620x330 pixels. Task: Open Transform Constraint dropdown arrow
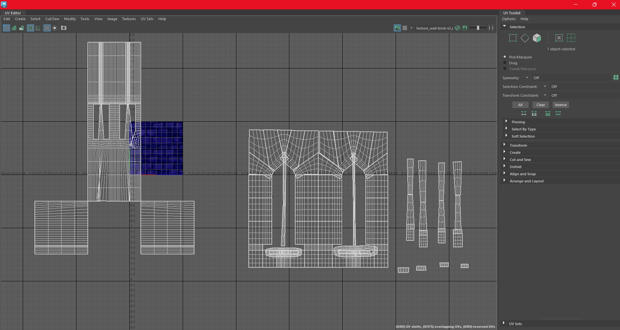coord(545,95)
